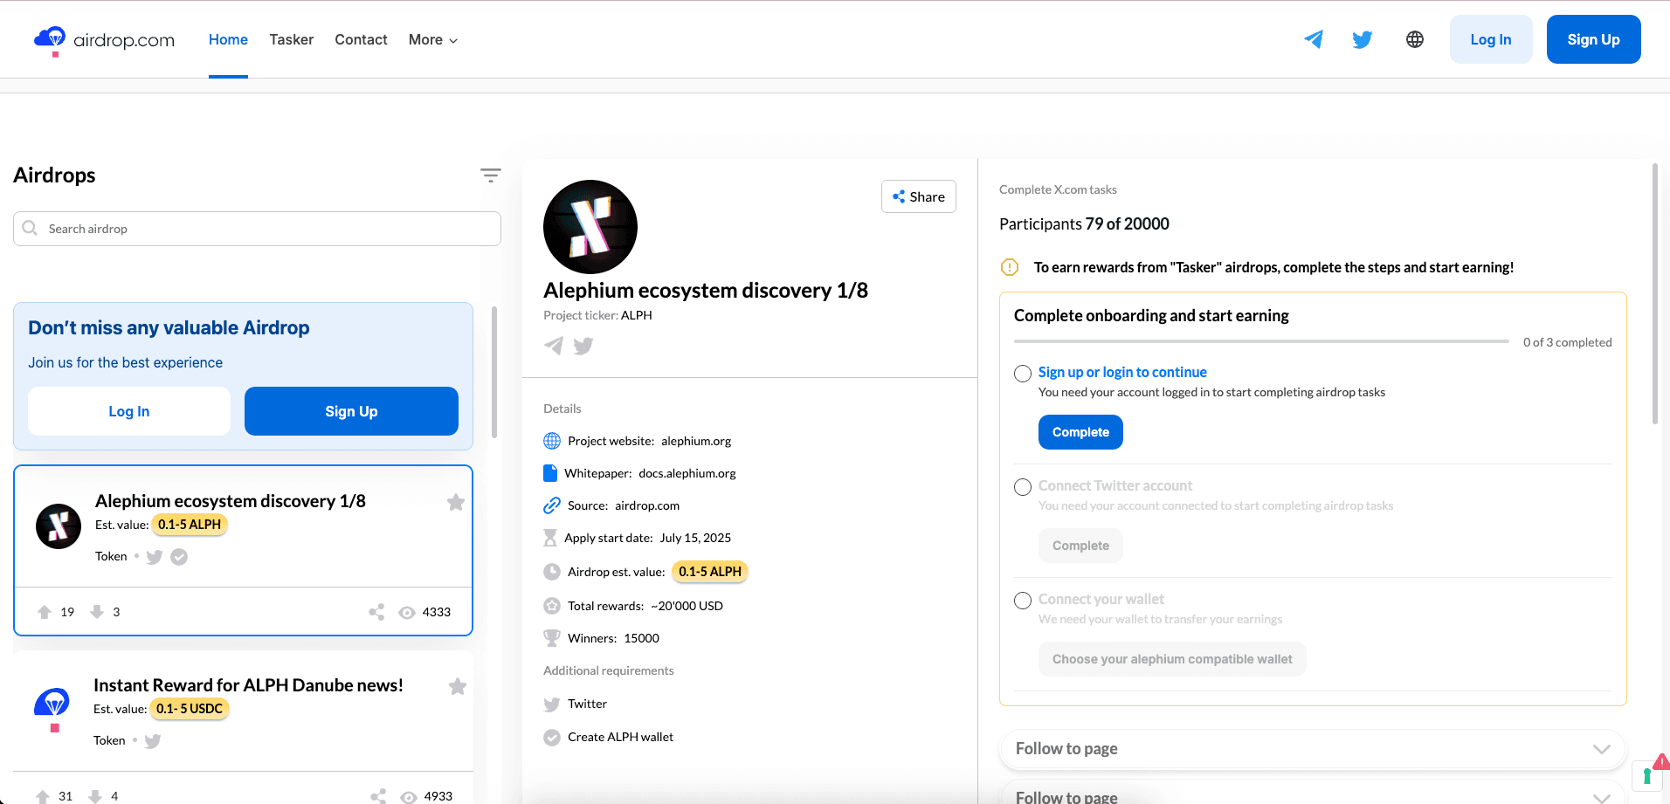This screenshot has height=804, width=1670.
Task: Open the Telegram icon in the header
Action: tap(1314, 39)
